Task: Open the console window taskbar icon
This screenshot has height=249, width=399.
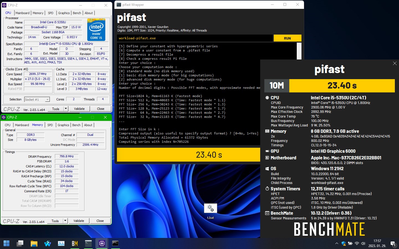Action: pyautogui.click(x=115, y=243)
